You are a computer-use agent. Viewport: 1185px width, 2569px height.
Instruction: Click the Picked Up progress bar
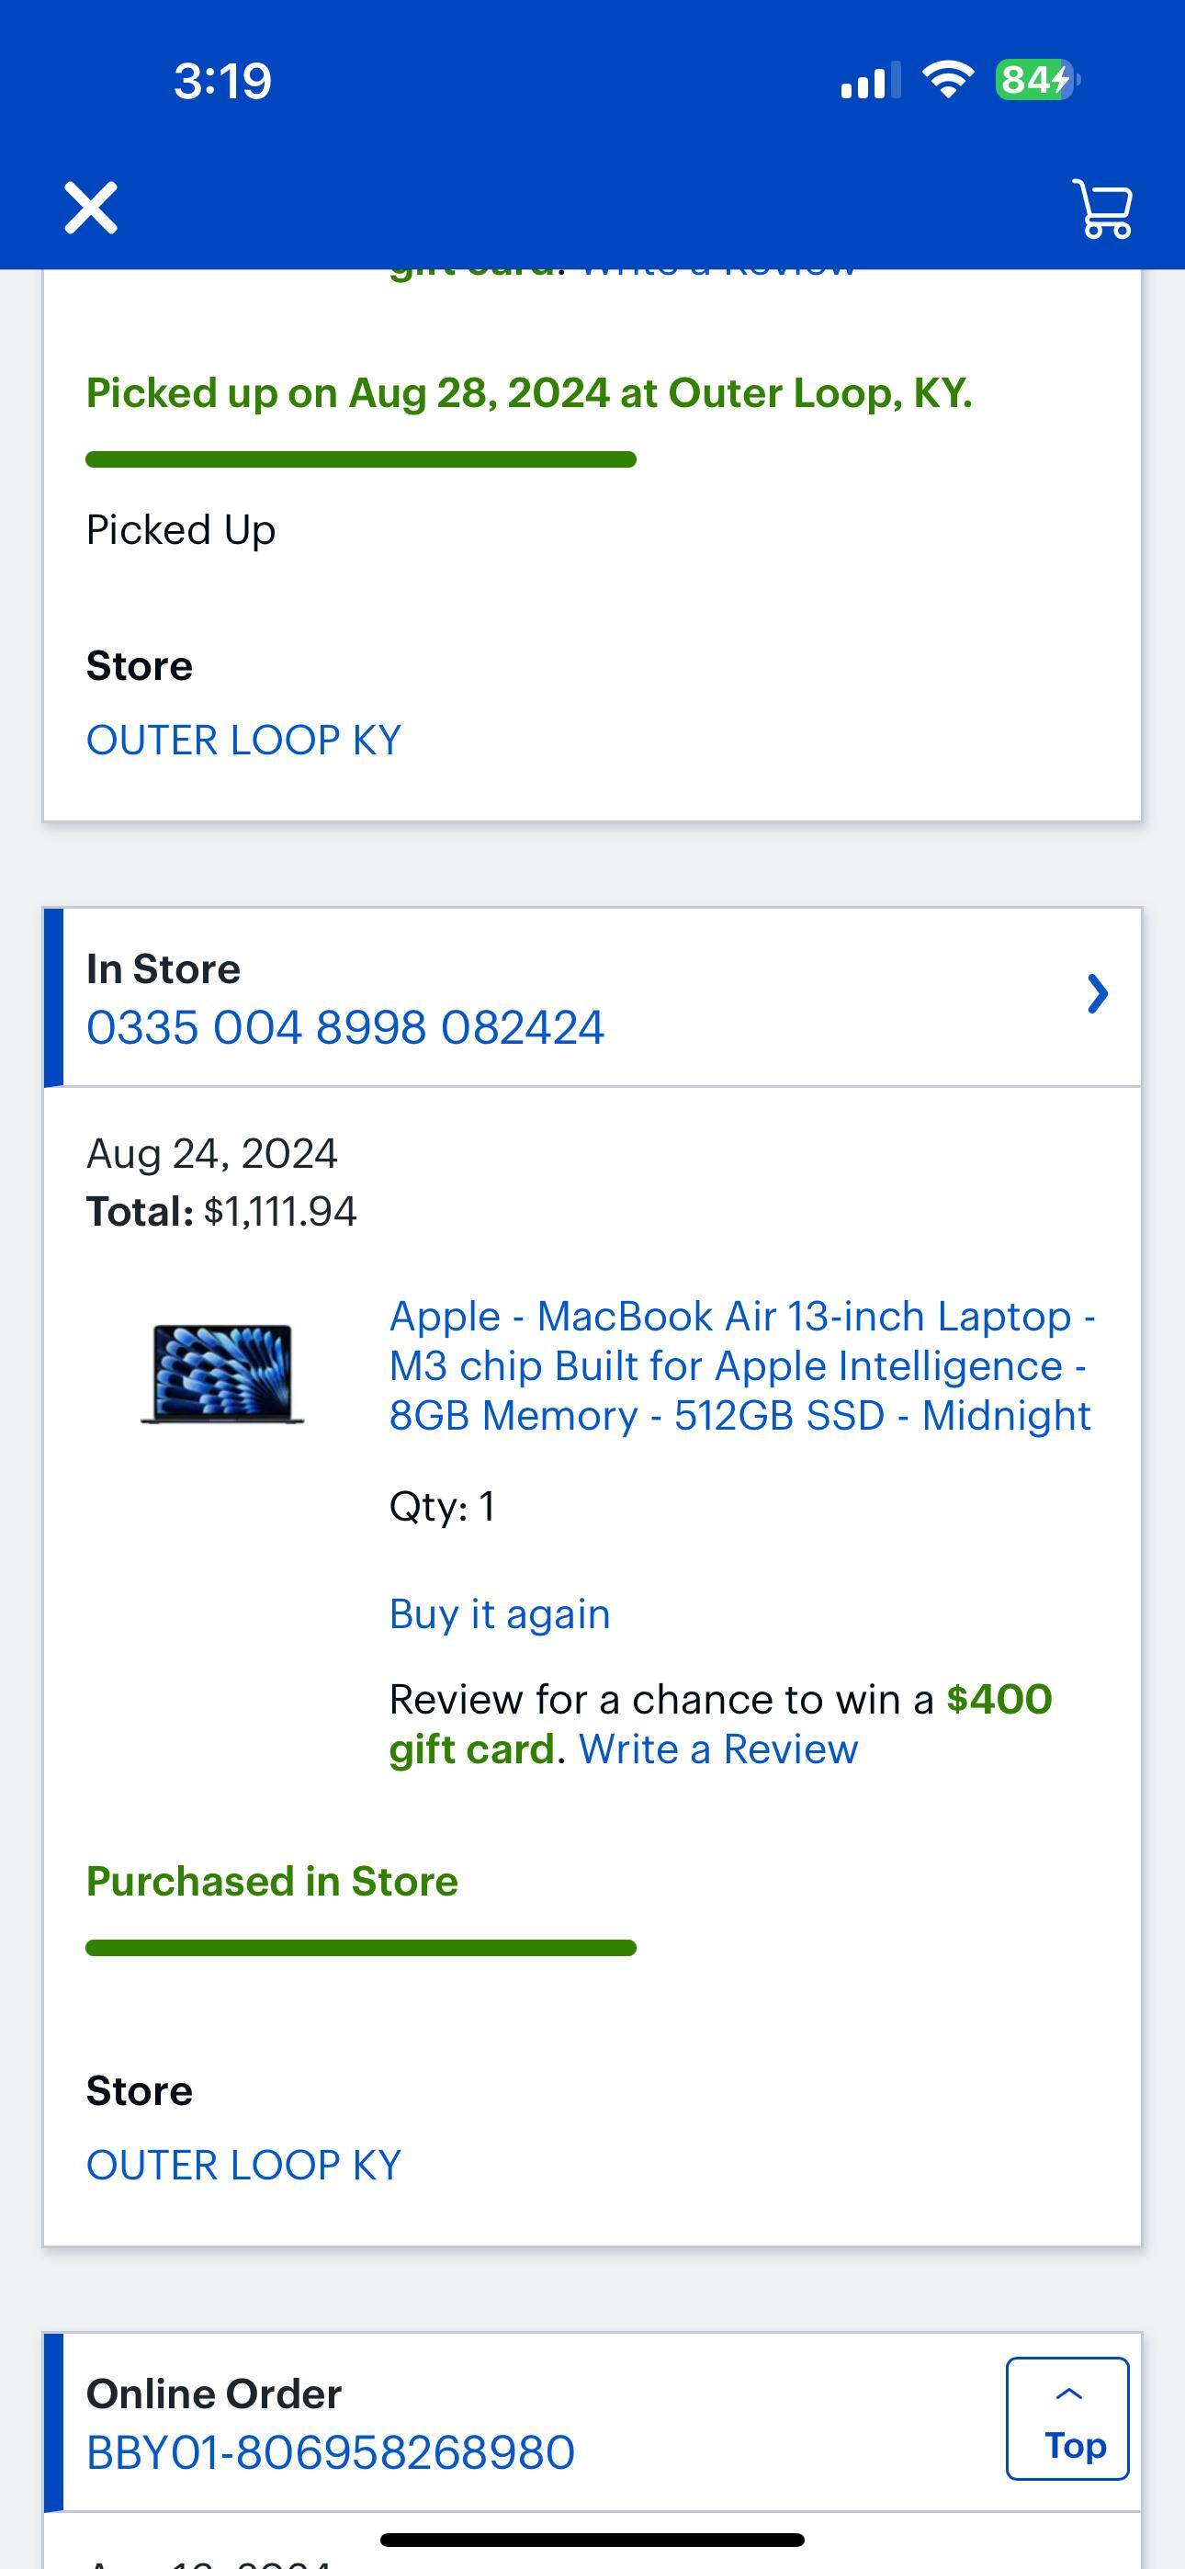(x=361, y=458)
